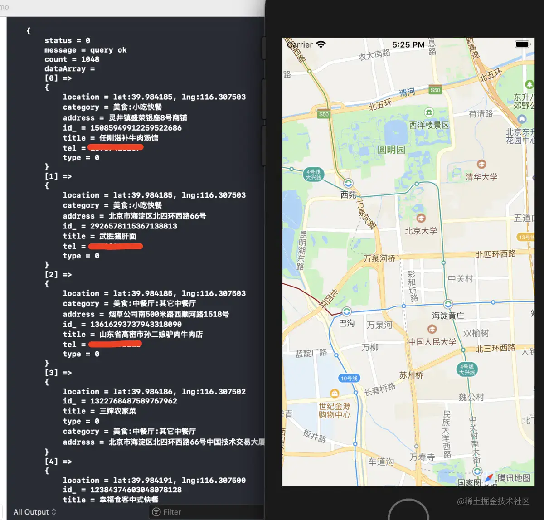
Task: Click the battery icon in simulator status bar
Action: pyautogui.click(x=522, y=44)
